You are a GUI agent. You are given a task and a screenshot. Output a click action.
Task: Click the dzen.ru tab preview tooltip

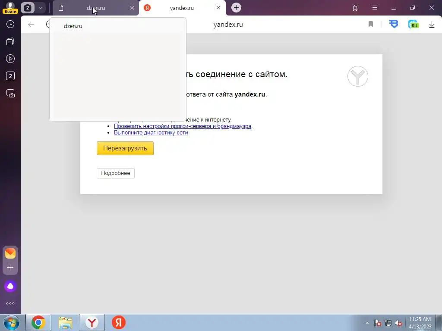point(118,69)
